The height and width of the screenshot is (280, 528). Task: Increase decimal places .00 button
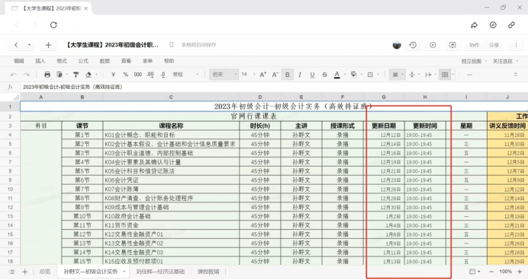[x=150, y=75]
